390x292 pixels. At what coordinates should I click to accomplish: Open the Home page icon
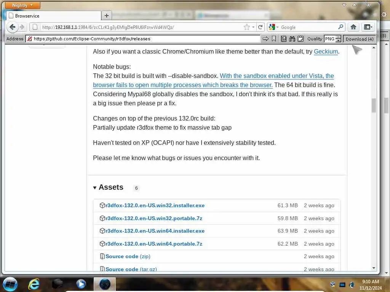click(353, 27)
